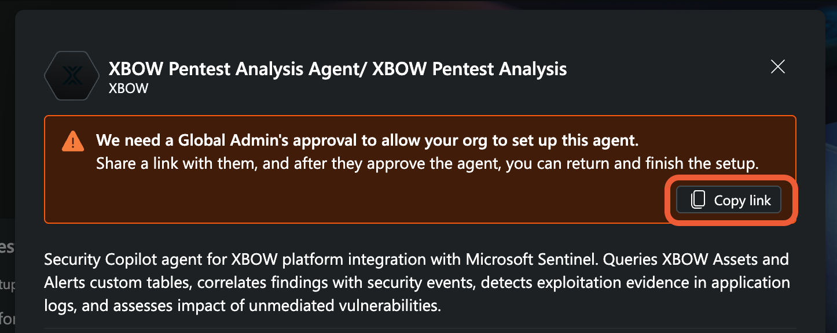
Task: Select the XBOW publisher name
Action: coord(129,88)
